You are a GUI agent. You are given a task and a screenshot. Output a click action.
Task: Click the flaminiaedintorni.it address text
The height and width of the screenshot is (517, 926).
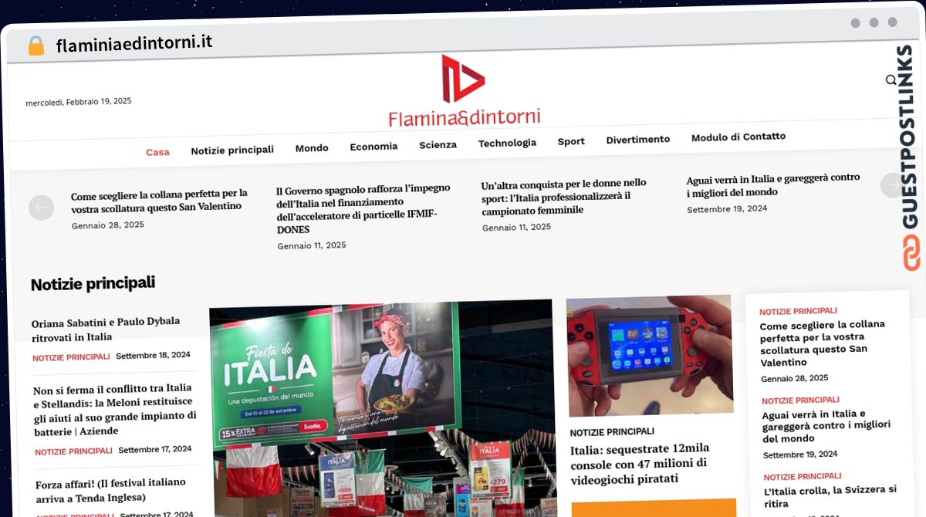click(134, 43)
